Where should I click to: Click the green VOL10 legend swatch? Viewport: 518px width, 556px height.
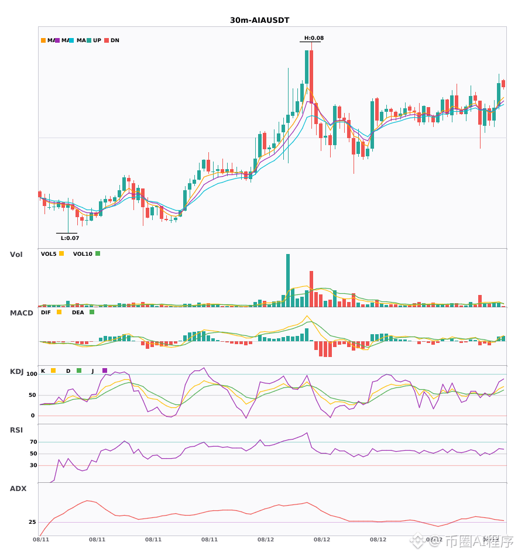point(98,253)
